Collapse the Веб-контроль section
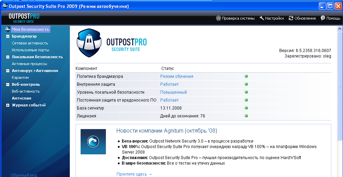The image size is (343, 177). [8, 85]
